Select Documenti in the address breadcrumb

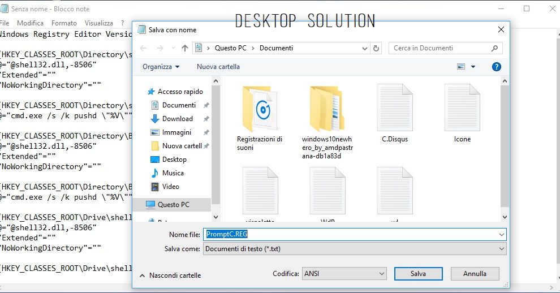pos(276,48)
